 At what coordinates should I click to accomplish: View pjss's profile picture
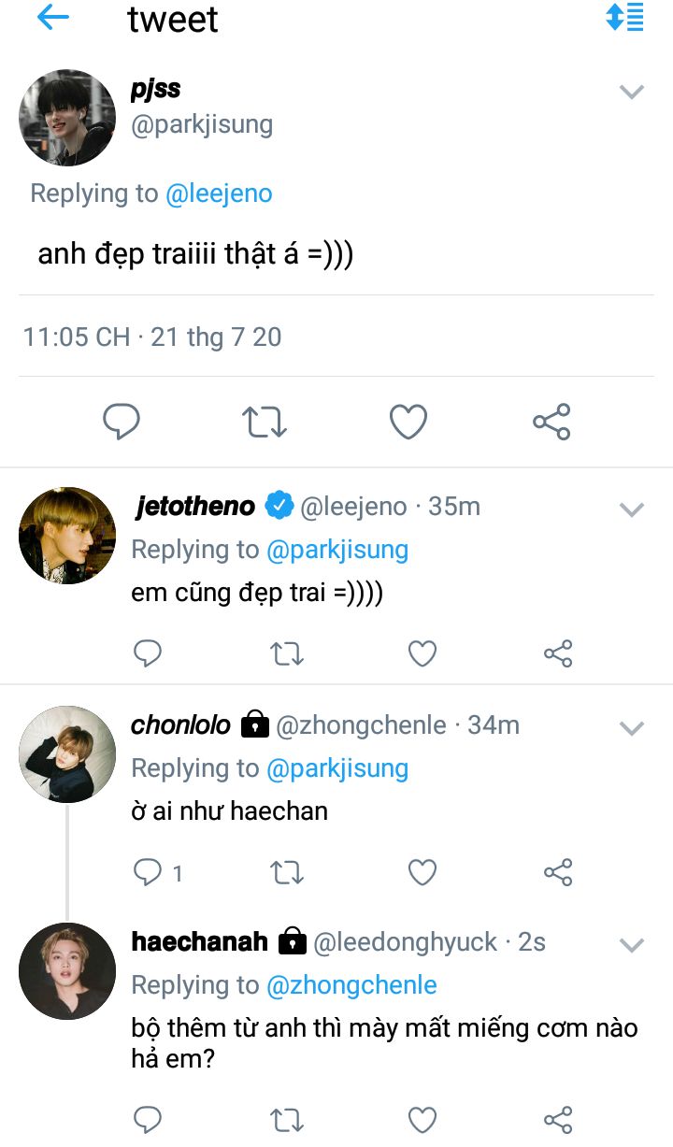tap(67, 118)
